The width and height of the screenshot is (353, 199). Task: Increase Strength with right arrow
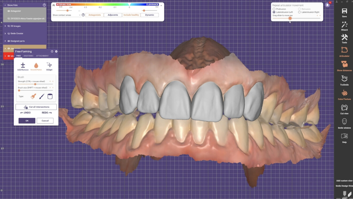pyautogui.click(x=53, y=81)
